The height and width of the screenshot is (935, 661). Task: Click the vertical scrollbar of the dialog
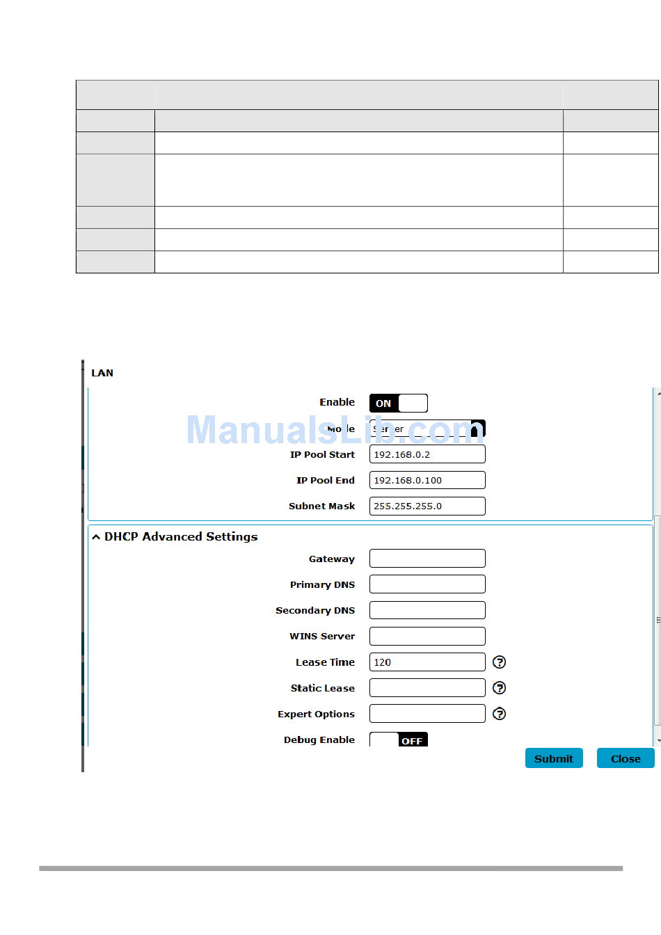coord(658,619)
